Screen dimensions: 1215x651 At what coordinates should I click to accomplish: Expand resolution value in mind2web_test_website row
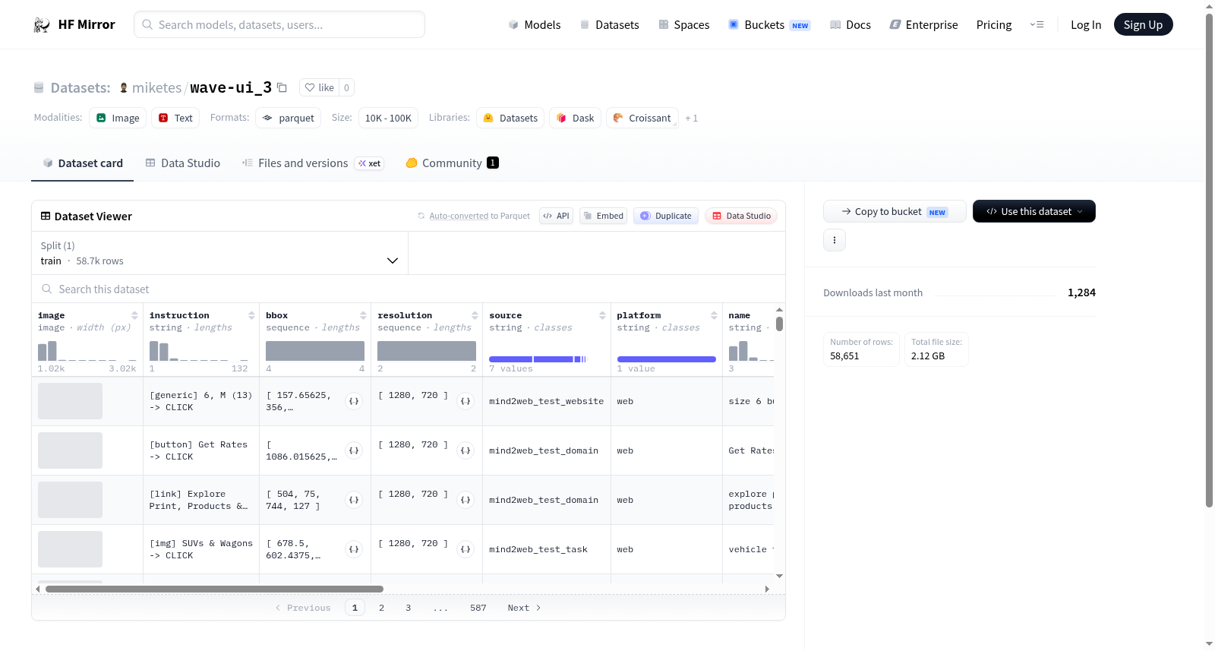[465, 401]
